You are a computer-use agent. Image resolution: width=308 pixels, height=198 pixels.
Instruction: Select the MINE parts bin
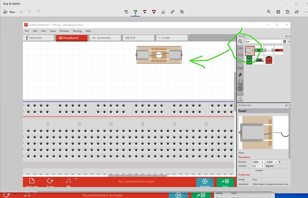(240, 55)
